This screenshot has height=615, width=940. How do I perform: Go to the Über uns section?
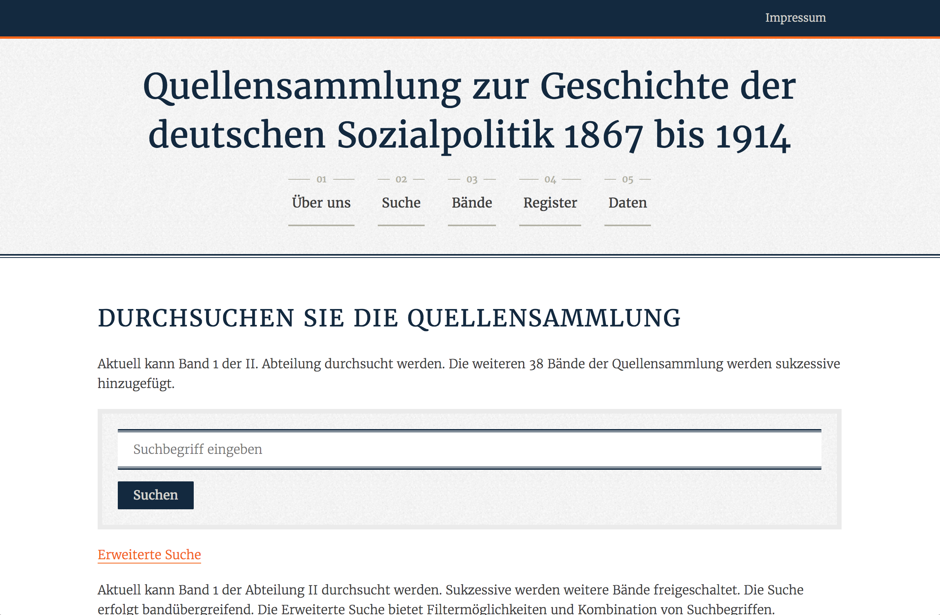coord(321,203)
